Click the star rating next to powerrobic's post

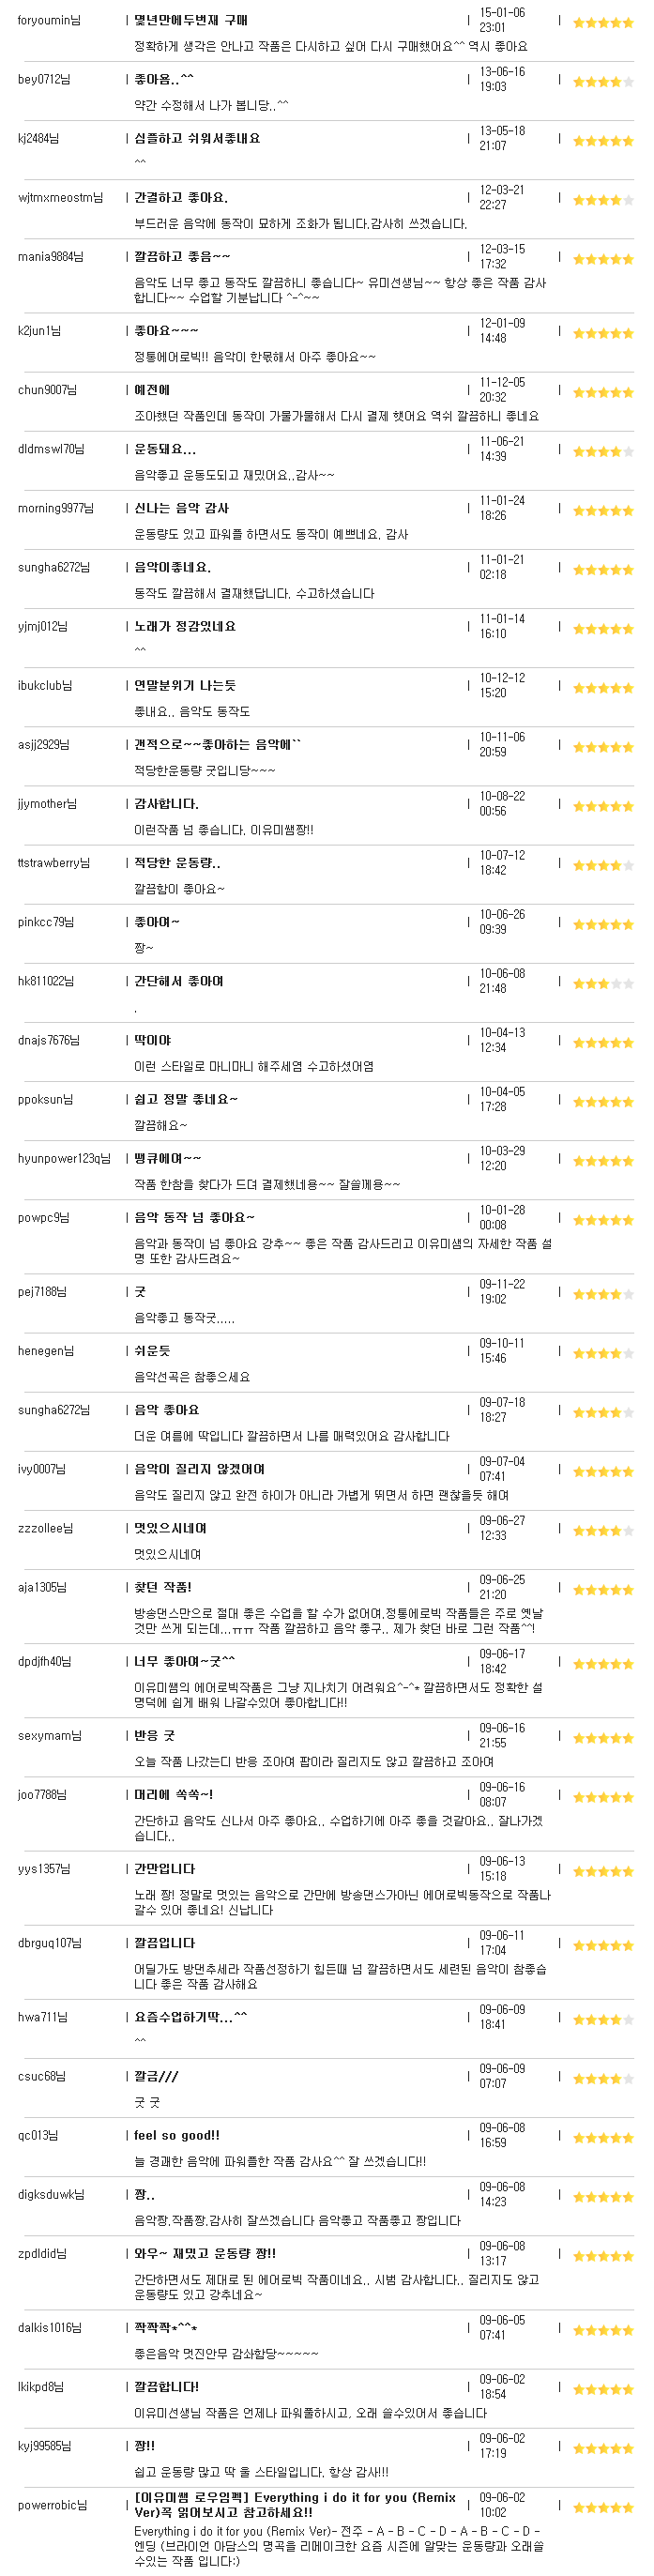pos(603,2507)
